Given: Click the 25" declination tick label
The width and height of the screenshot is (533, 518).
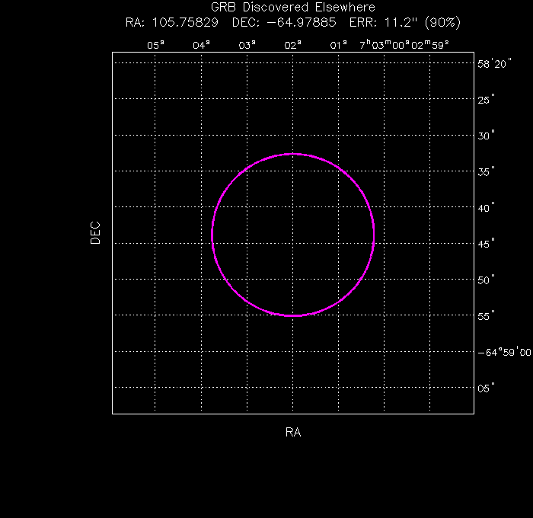Looking at the screenshot, I should pyautogui.click(x=486, y=100).
